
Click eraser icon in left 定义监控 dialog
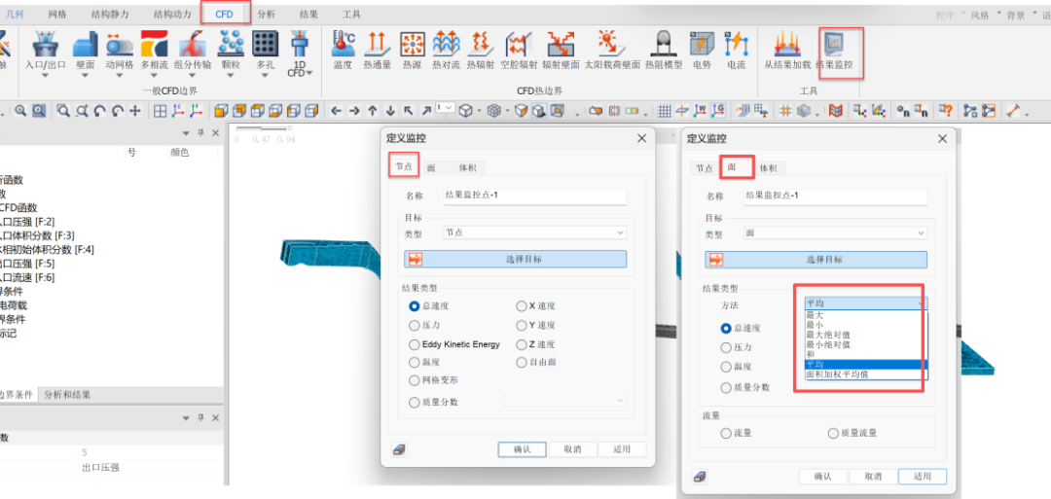click(400, 449)
